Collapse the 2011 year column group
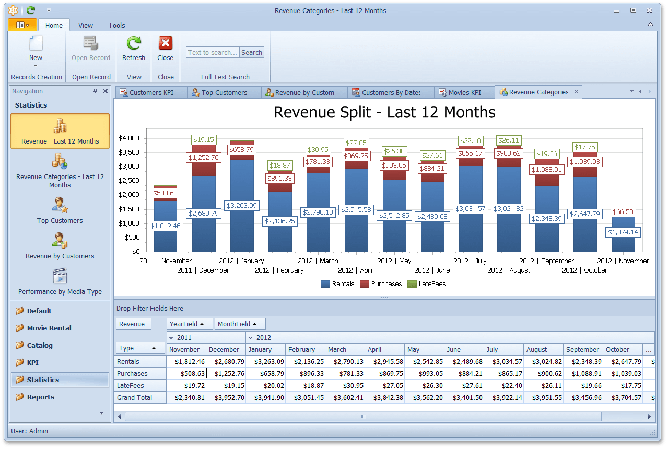 171,338
